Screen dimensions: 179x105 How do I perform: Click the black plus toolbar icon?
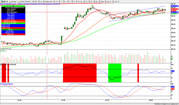[x=7, y=2]
